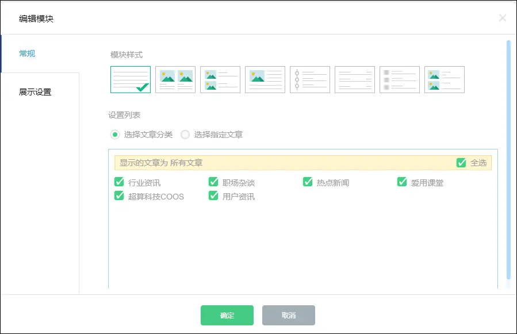Pick the blurred gray thumbnail list style
This screenshot has height=334, width=517.
pyautogui.click(x=400, y=79)
